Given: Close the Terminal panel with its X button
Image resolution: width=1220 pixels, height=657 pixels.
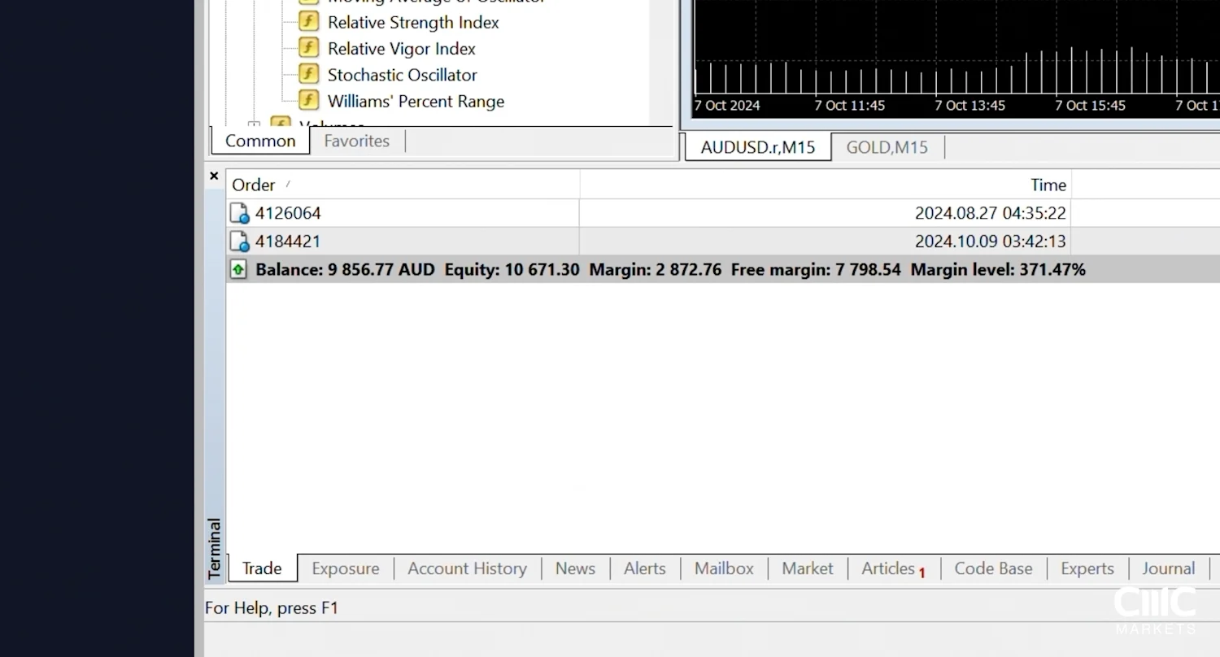Looking at the screenshot, I should click(213, 175).
